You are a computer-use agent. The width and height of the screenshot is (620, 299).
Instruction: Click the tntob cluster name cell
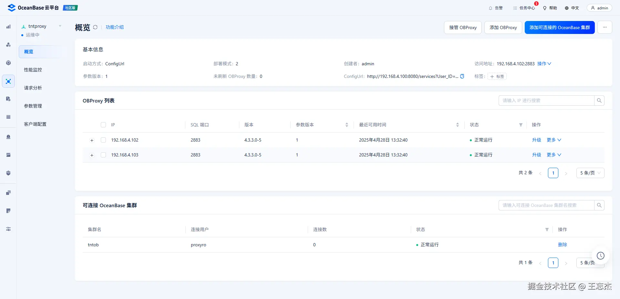click(x=93, y=245)
